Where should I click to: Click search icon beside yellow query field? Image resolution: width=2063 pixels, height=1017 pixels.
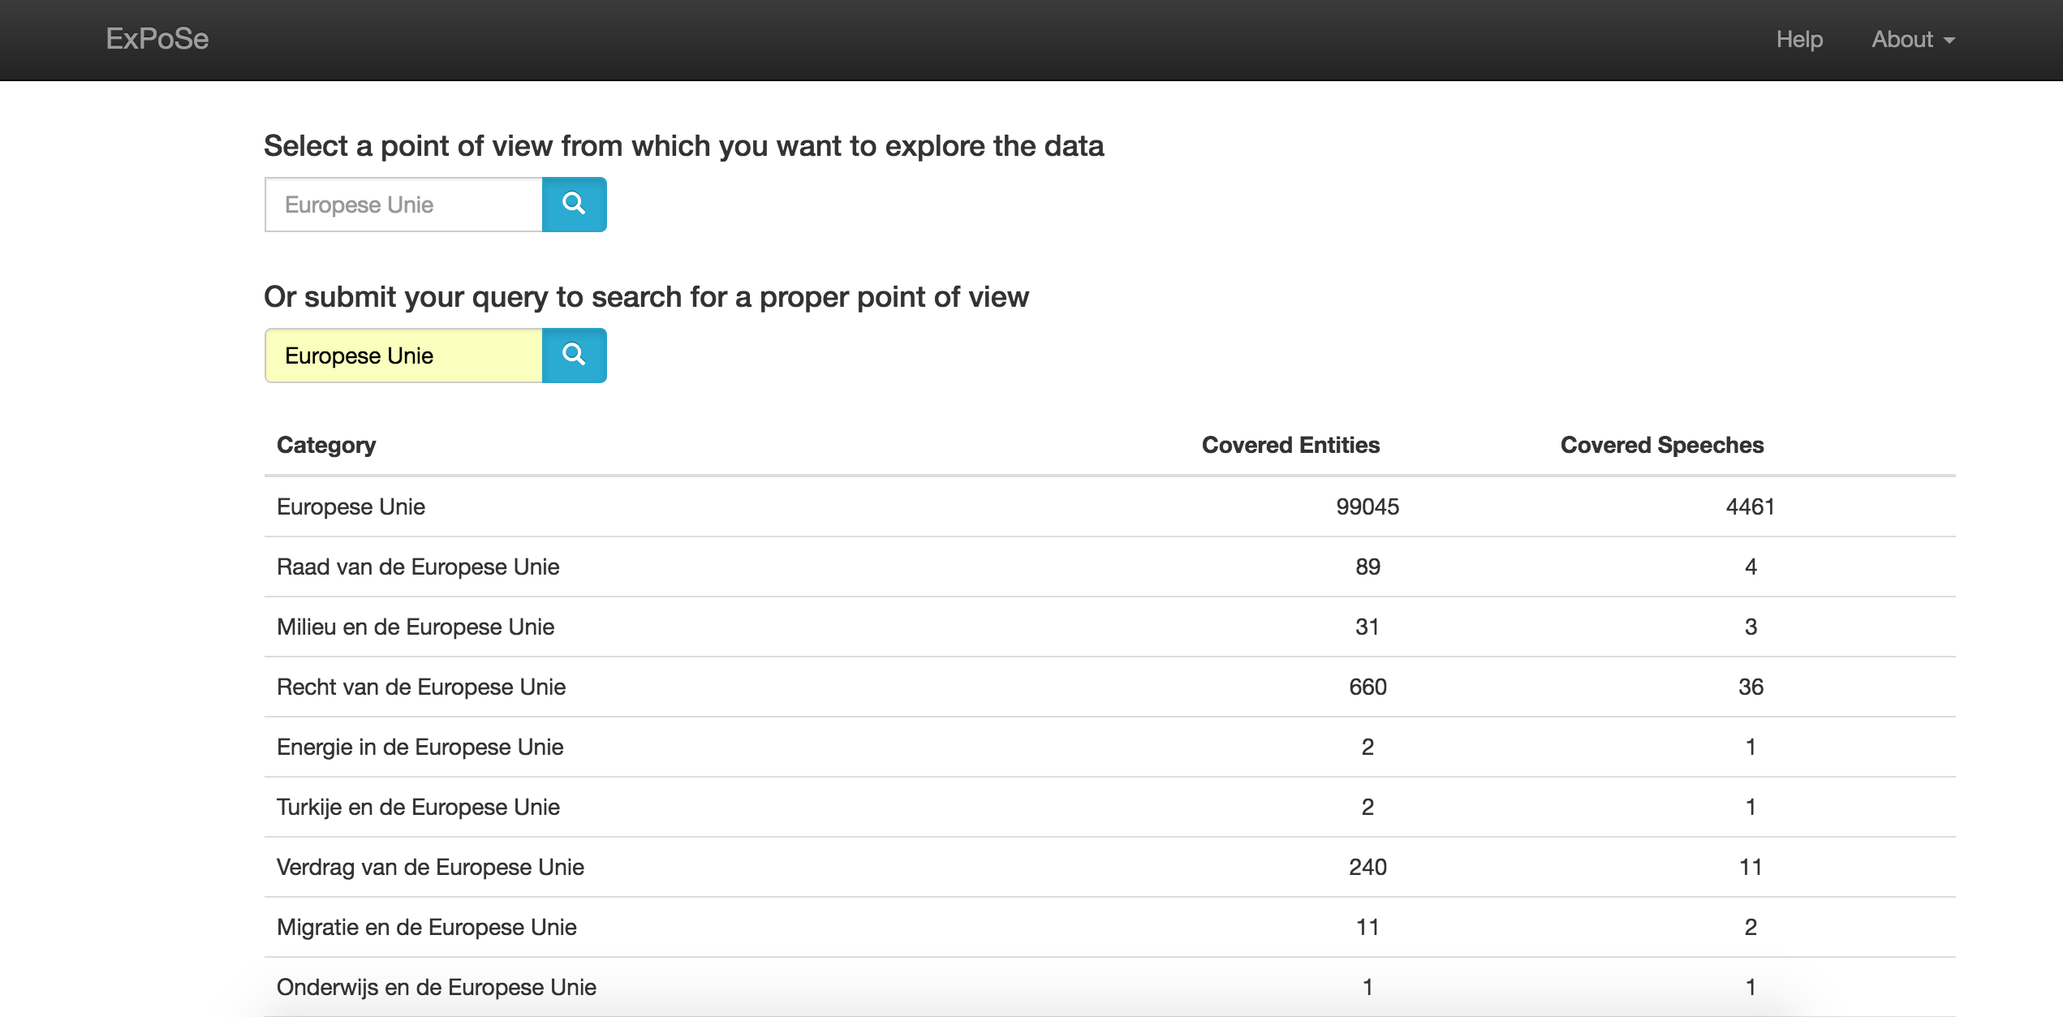pos(574,356)
